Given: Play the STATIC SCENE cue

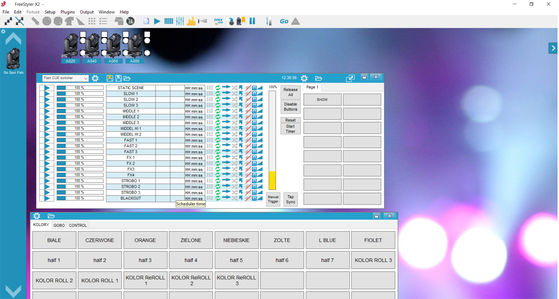Looking at the screenshot, I should point(47,88).
